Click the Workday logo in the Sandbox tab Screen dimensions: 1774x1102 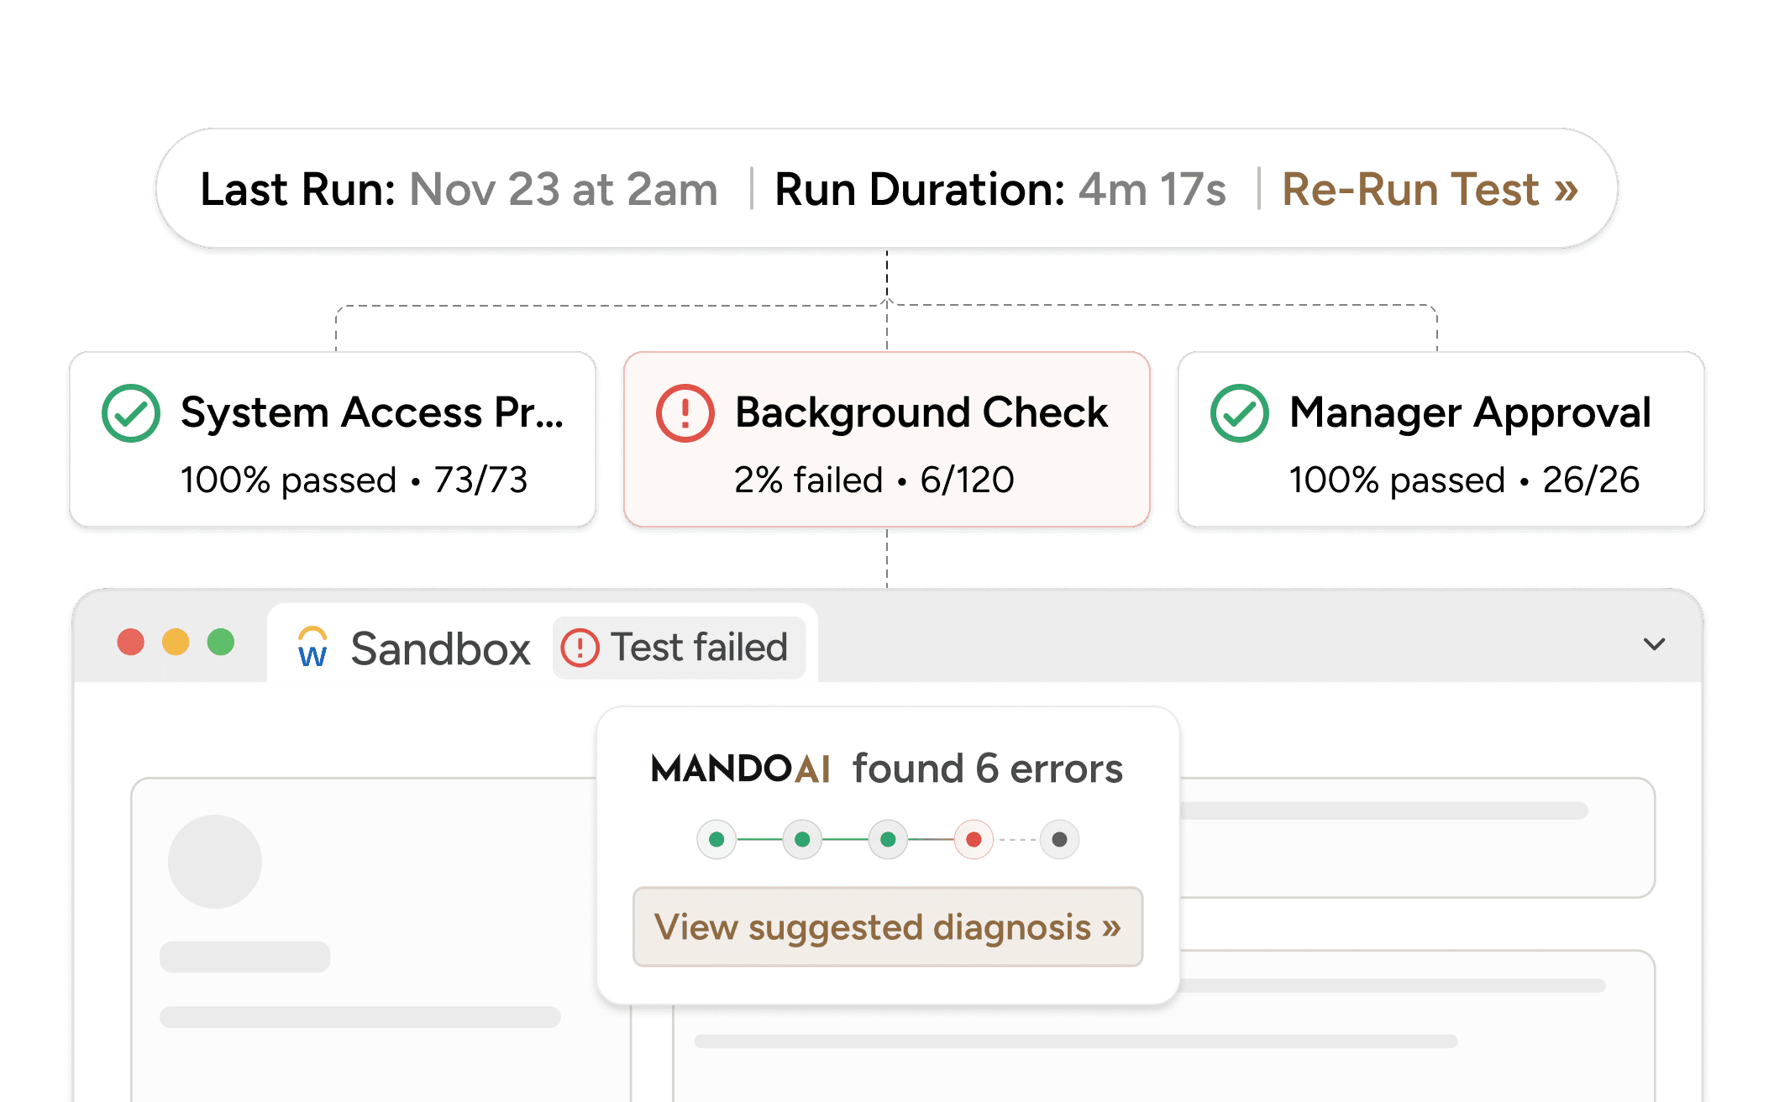312,648
